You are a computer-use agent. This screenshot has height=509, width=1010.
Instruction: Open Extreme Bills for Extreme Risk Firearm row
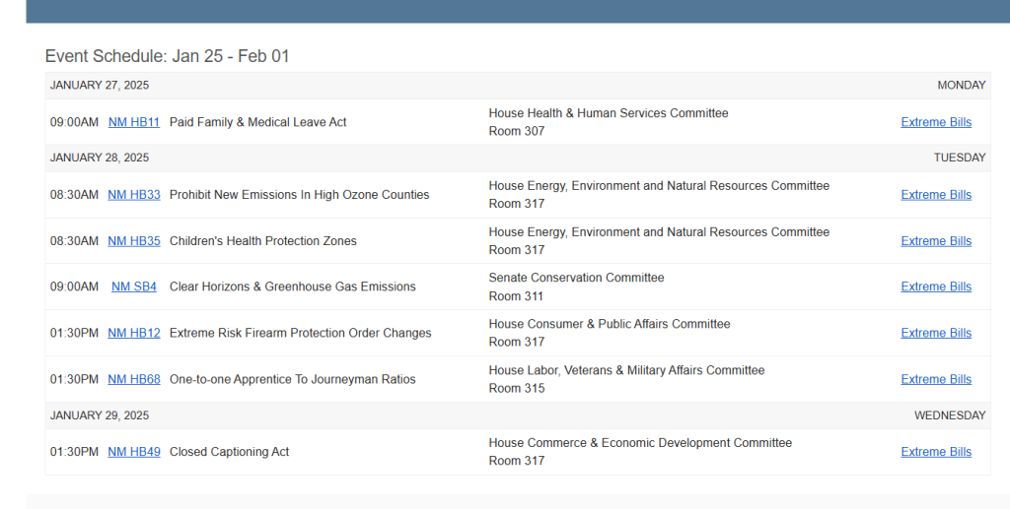935,333
